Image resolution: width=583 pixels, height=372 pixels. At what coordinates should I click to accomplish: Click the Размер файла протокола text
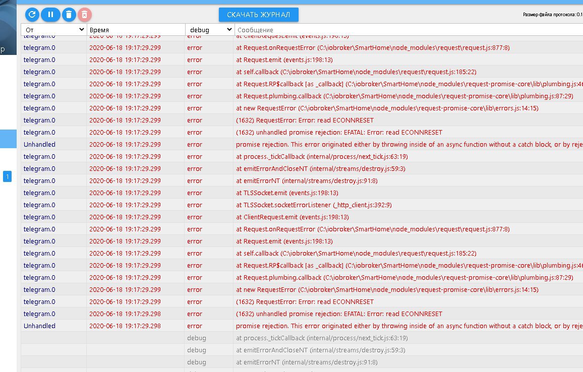pos(553,15)
